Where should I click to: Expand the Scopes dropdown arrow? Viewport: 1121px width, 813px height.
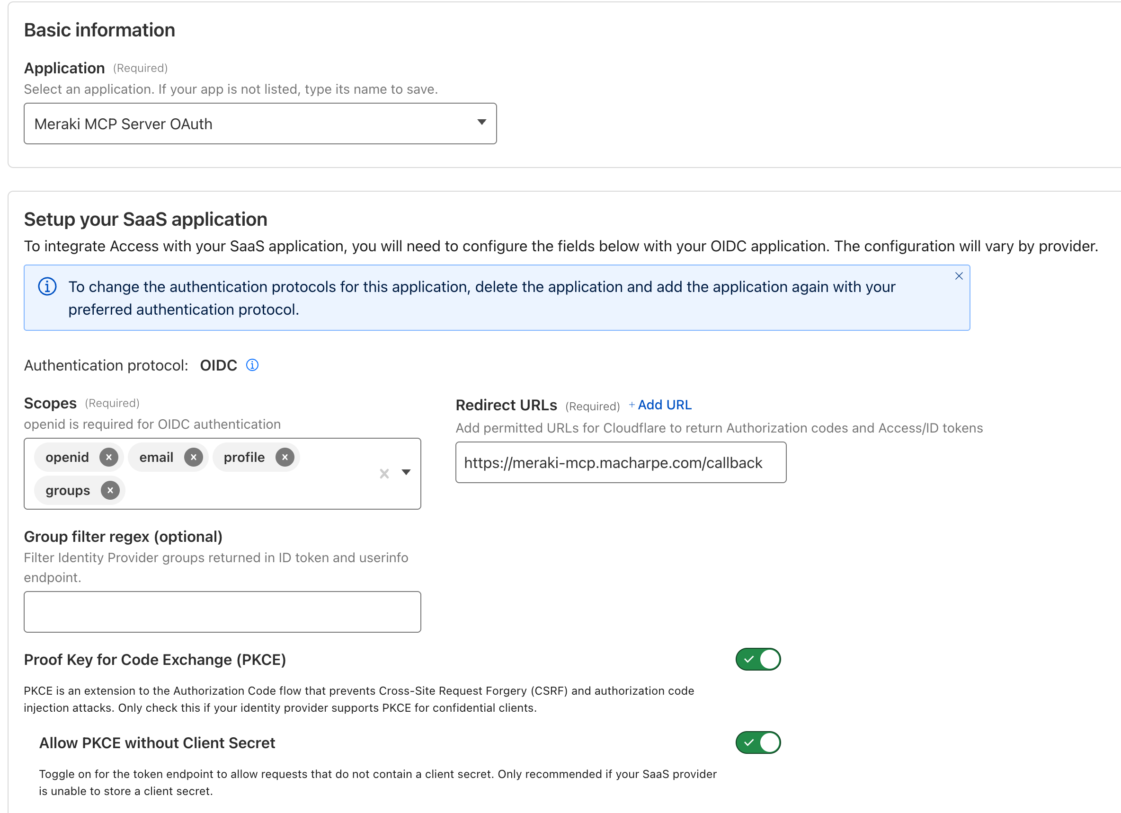[x=406, y=472]
